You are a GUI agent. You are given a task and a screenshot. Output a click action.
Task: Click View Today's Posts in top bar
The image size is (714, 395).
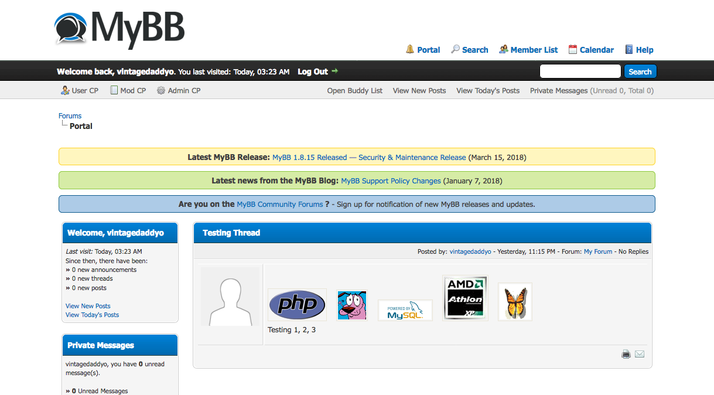(x=488, y=91)
